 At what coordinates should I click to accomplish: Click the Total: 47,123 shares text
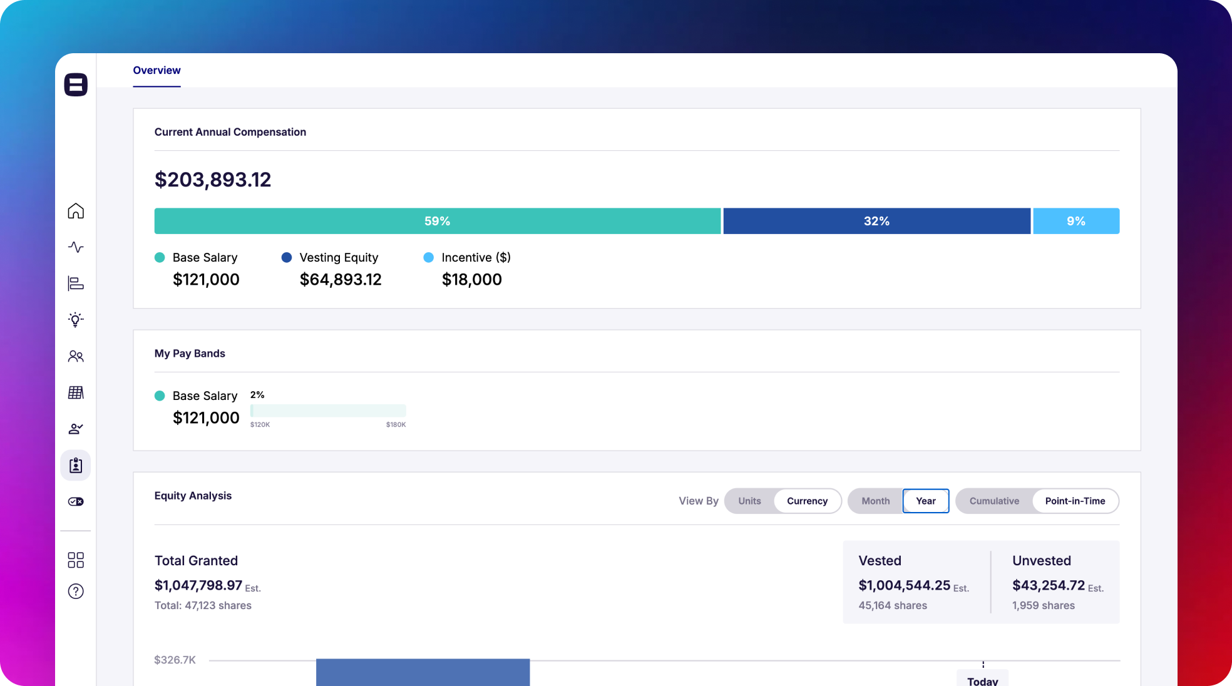(203, 605)
